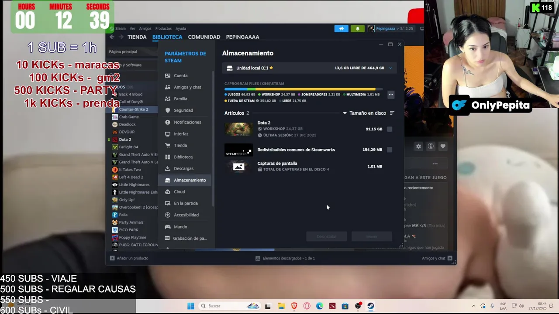
Task: Select Left 4 Dead 2 in library
Action: point(131,177)
